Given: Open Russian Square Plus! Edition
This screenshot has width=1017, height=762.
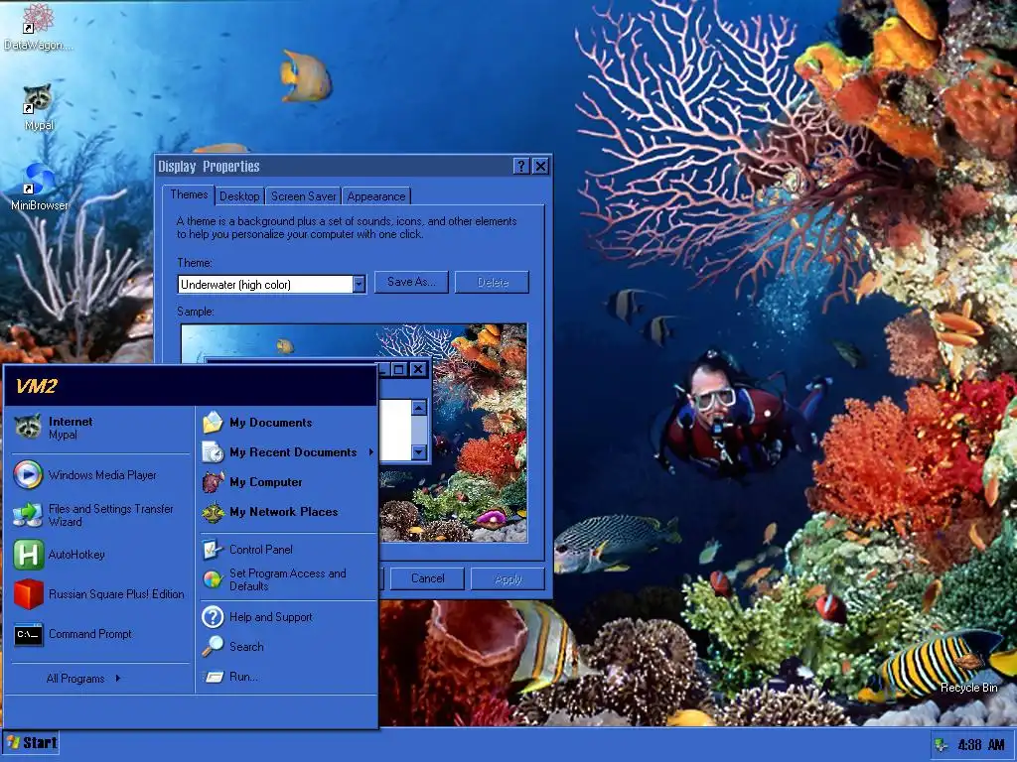Looking at the screenshot, I should tap(98, 594).
